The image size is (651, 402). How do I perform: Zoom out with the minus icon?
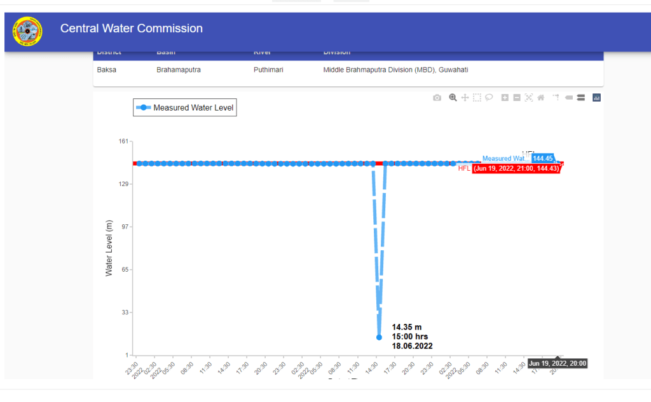click(x=517, y=98)
